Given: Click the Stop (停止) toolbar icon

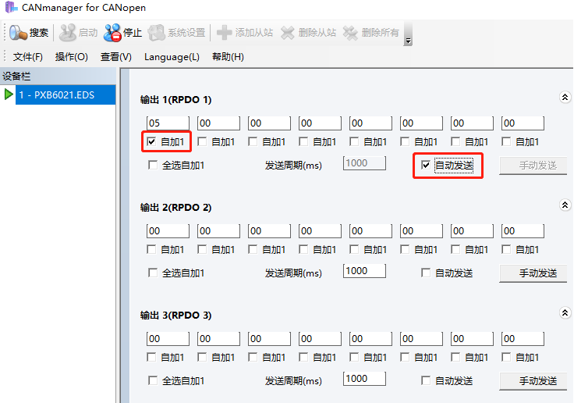Looking at the screenshot, I should tap(112, 33).
